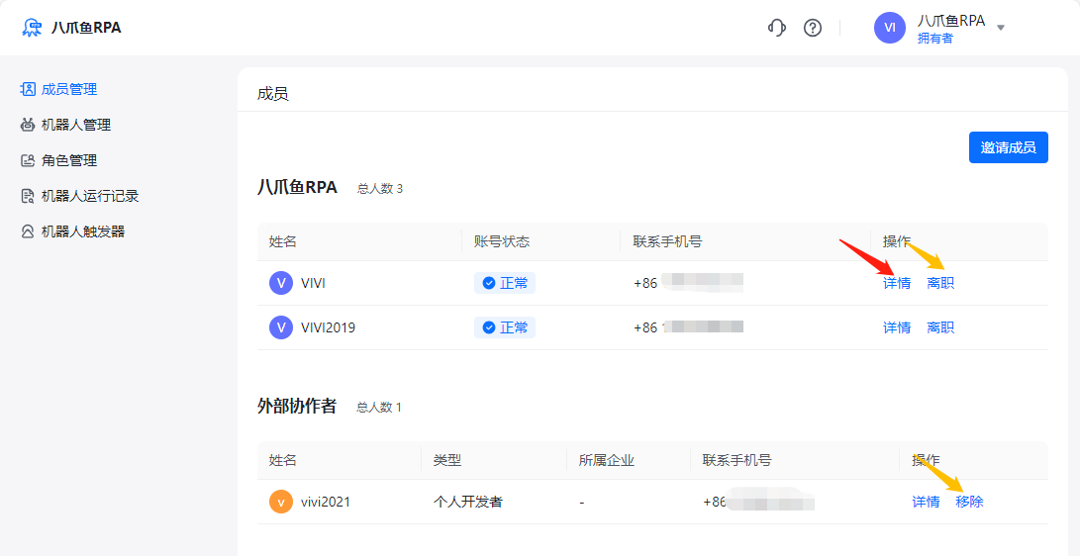Click the 邀请成员 button
This screenshot has height=556, width=1080.
[1009, 147]
